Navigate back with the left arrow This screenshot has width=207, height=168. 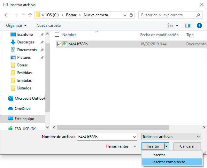point(7,15)
